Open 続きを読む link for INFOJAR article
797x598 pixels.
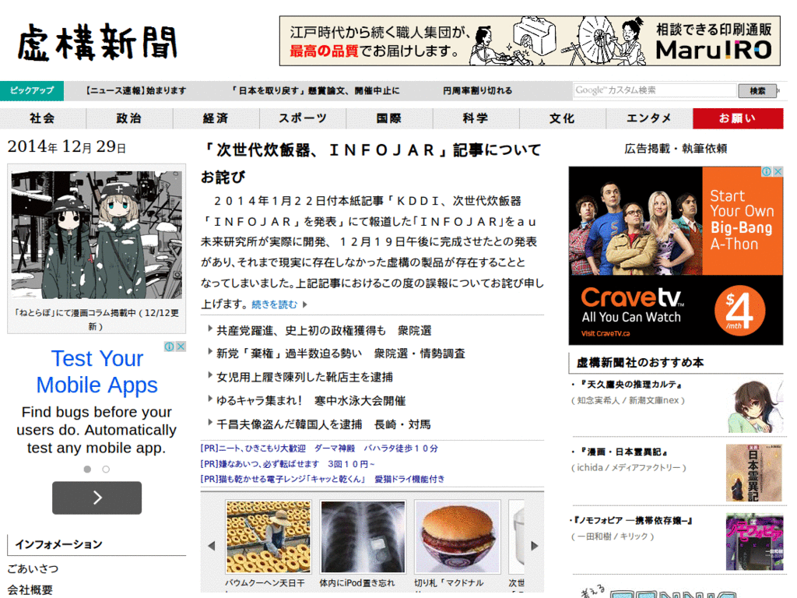pos(275,304)
